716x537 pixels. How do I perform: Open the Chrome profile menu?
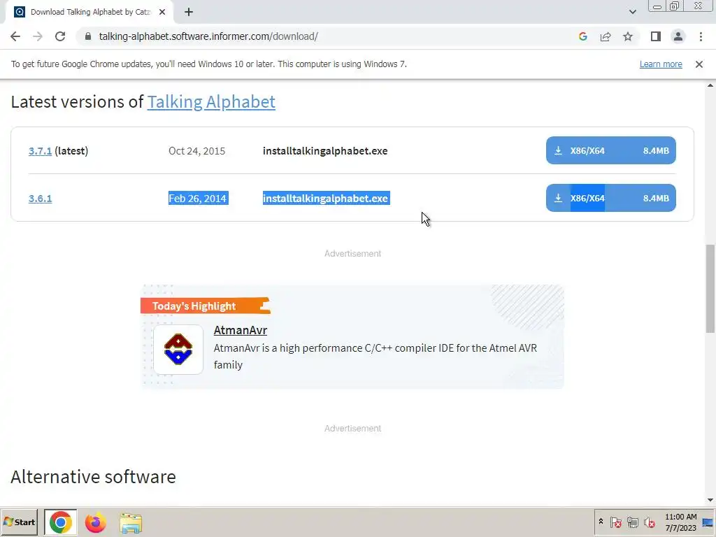click(x=678, y=36)
